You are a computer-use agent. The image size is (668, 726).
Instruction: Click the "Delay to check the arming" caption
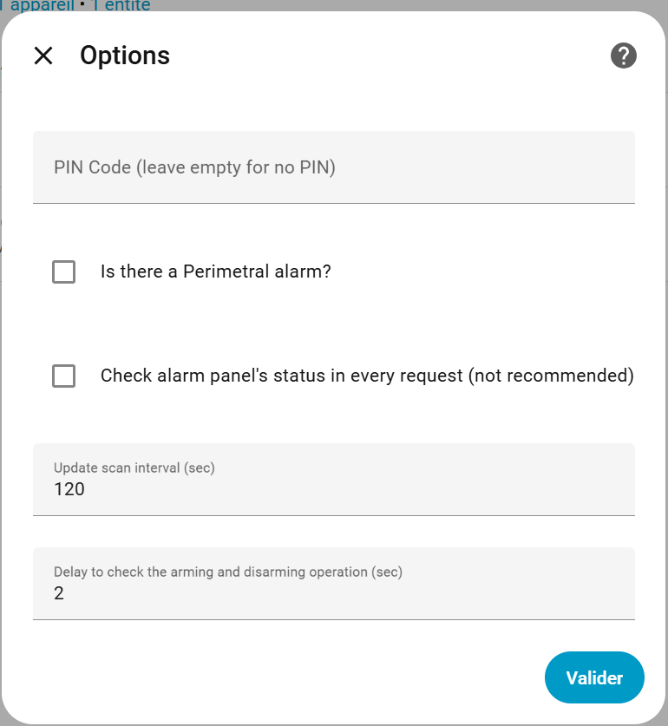point(228,572)
